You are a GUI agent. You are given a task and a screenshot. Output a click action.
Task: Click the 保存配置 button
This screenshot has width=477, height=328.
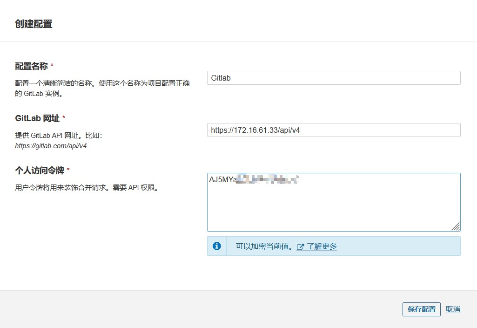tap(421, 309)
